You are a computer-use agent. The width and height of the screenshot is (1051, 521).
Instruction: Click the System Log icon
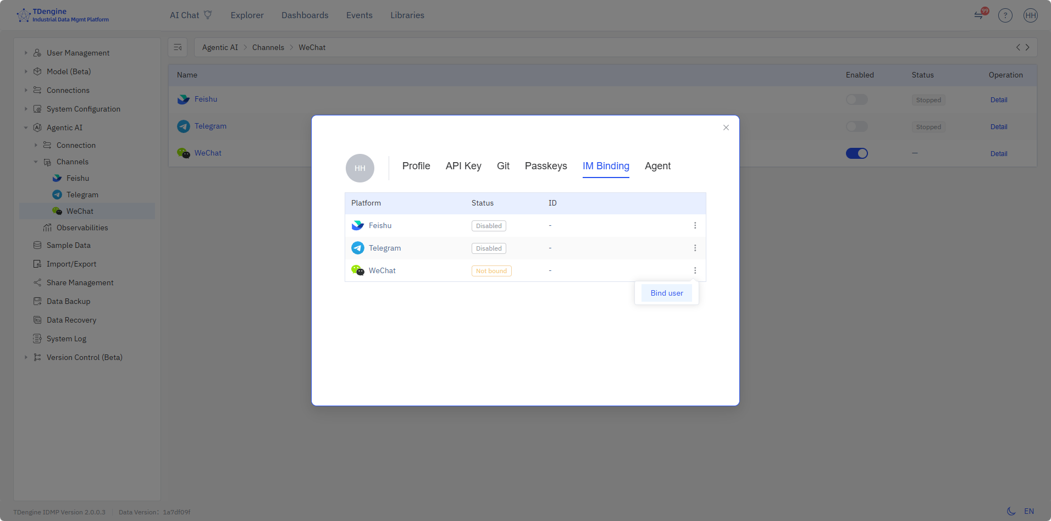(x=37, y=339)
